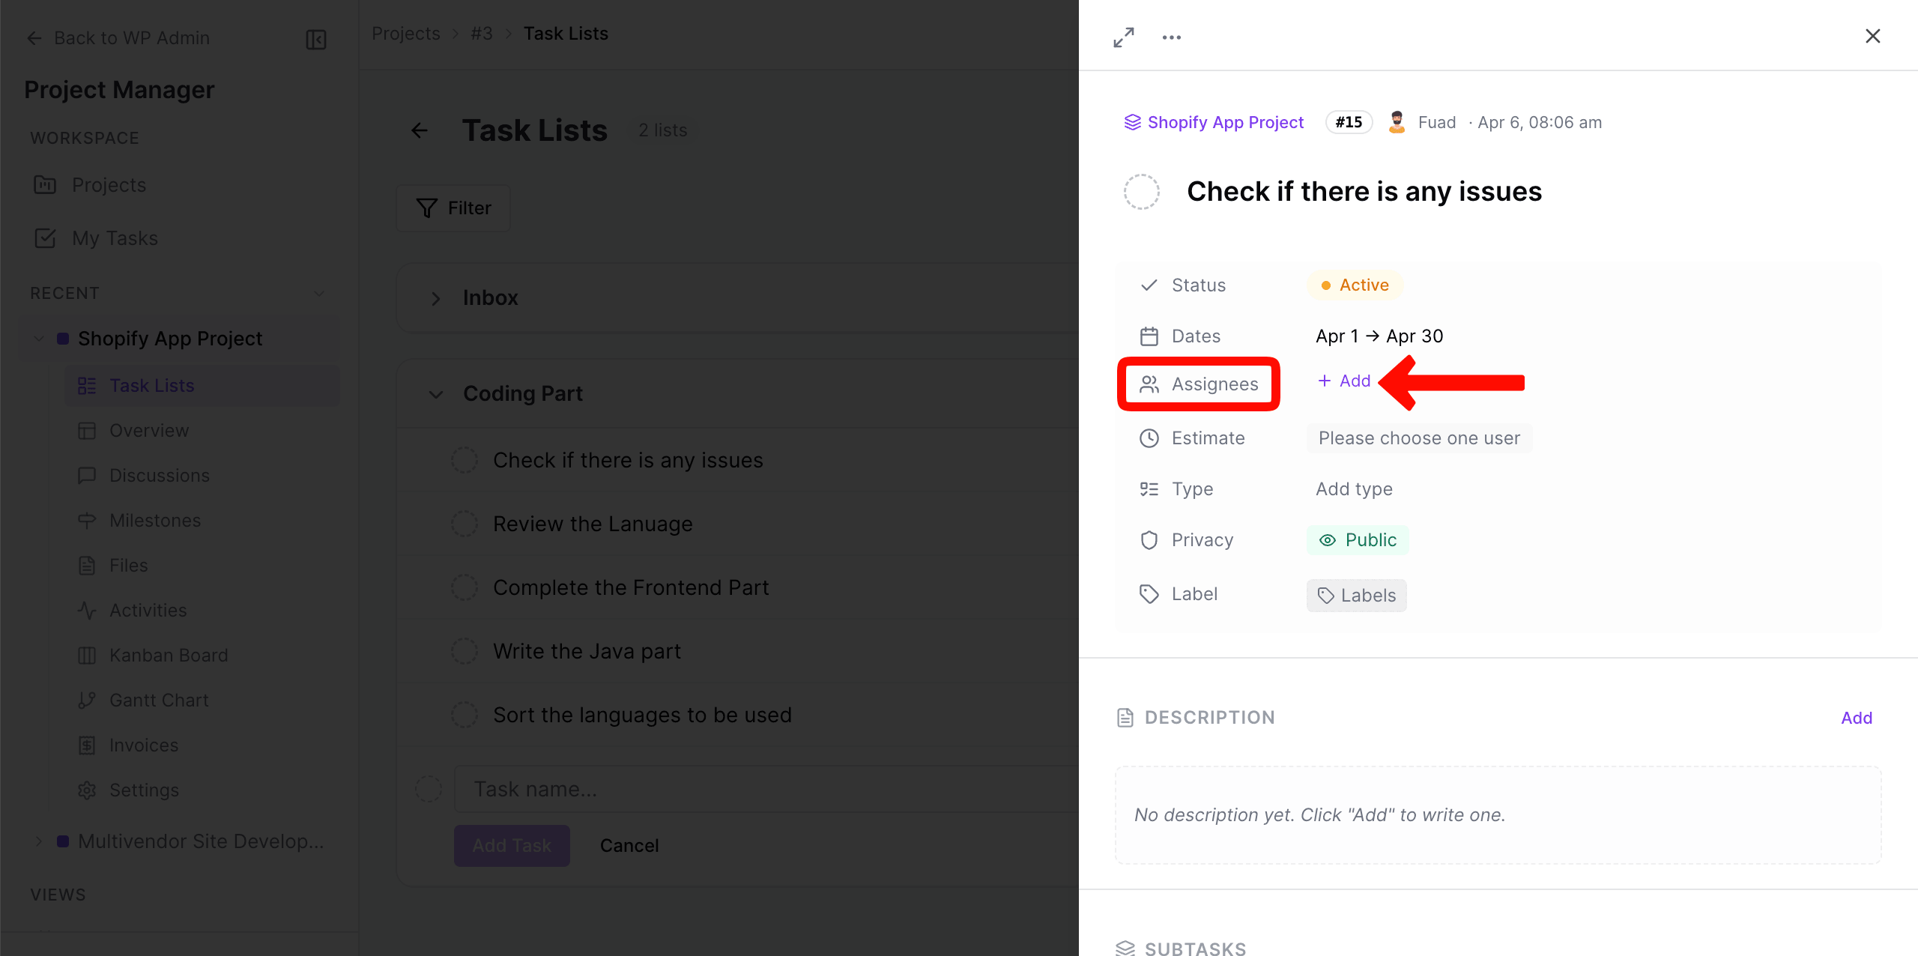1918x956 pixels.
Task: Open the Files section
Action: [x=129, y=565]
